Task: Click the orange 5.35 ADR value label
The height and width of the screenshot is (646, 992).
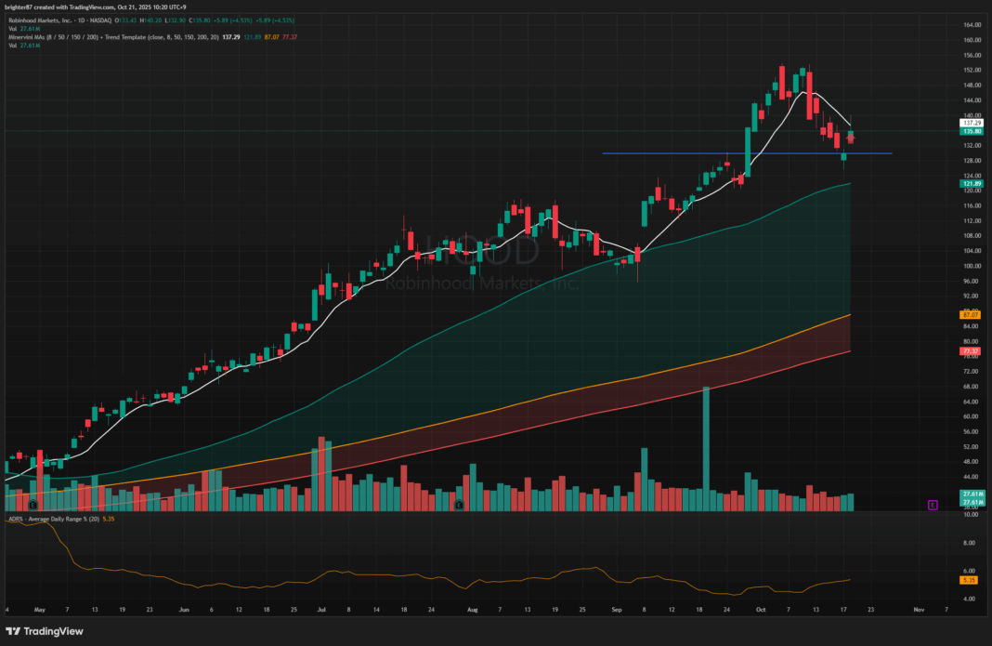Action: [972, 580]
